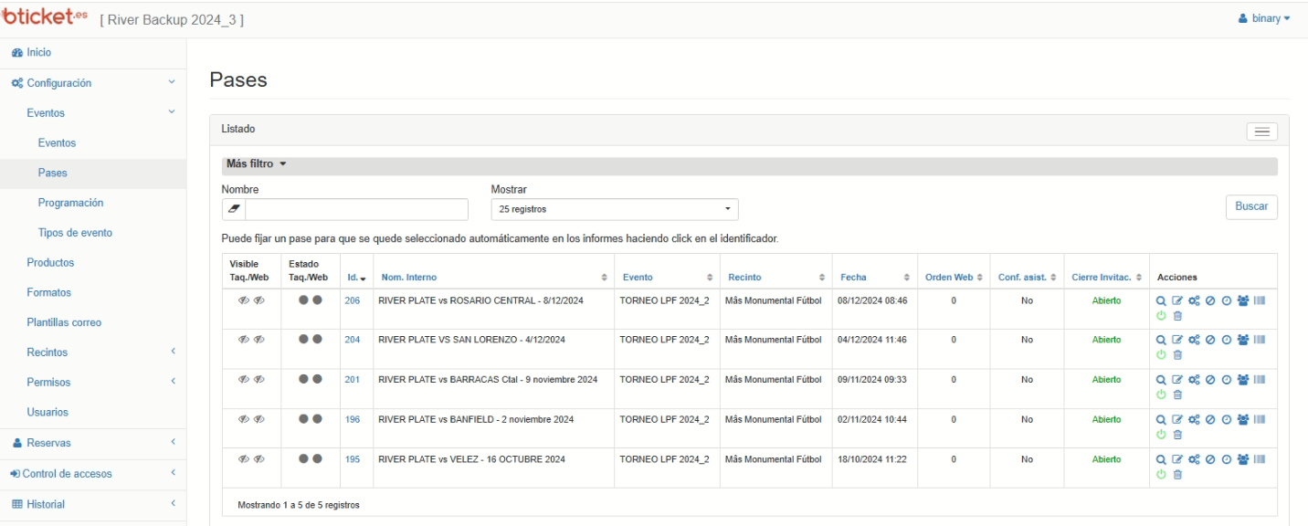
Task: Open the binary user menu
Action: [x=1265, y=18]
